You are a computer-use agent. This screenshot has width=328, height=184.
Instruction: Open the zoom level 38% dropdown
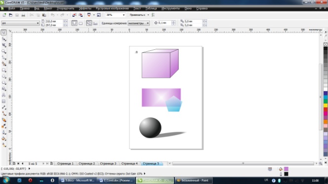click(x=123, y=15)
